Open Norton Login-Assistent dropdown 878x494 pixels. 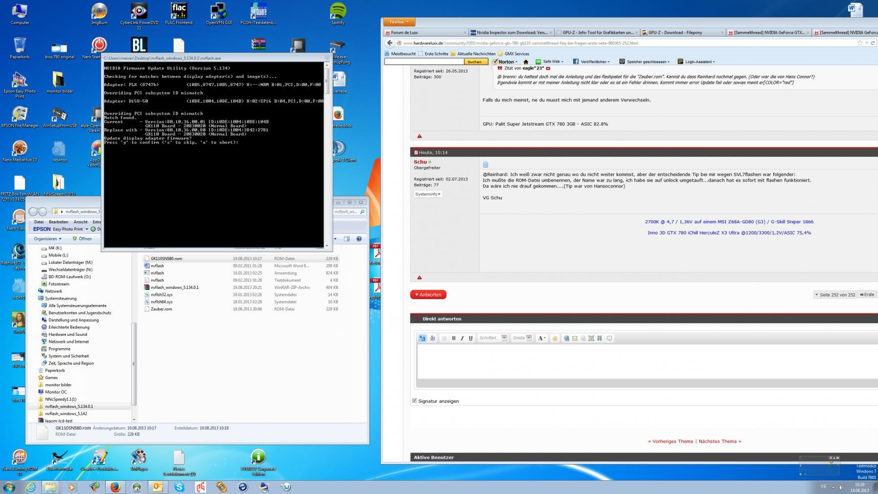point(696,62)
